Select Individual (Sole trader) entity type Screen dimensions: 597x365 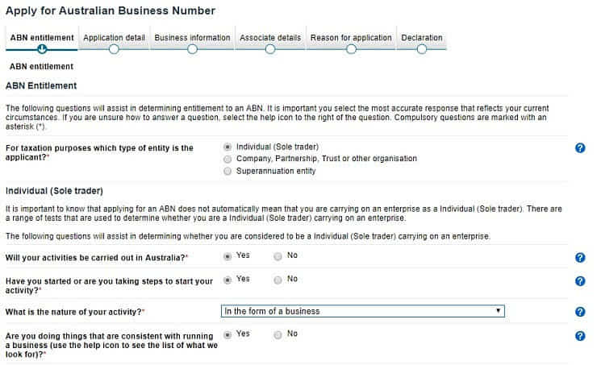228,147
